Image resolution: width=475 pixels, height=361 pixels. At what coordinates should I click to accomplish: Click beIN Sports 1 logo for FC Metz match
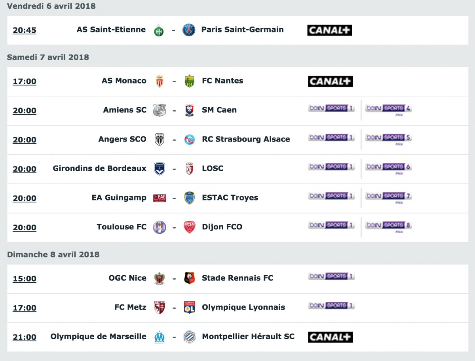pyautogui.click(x=331, y=305)
